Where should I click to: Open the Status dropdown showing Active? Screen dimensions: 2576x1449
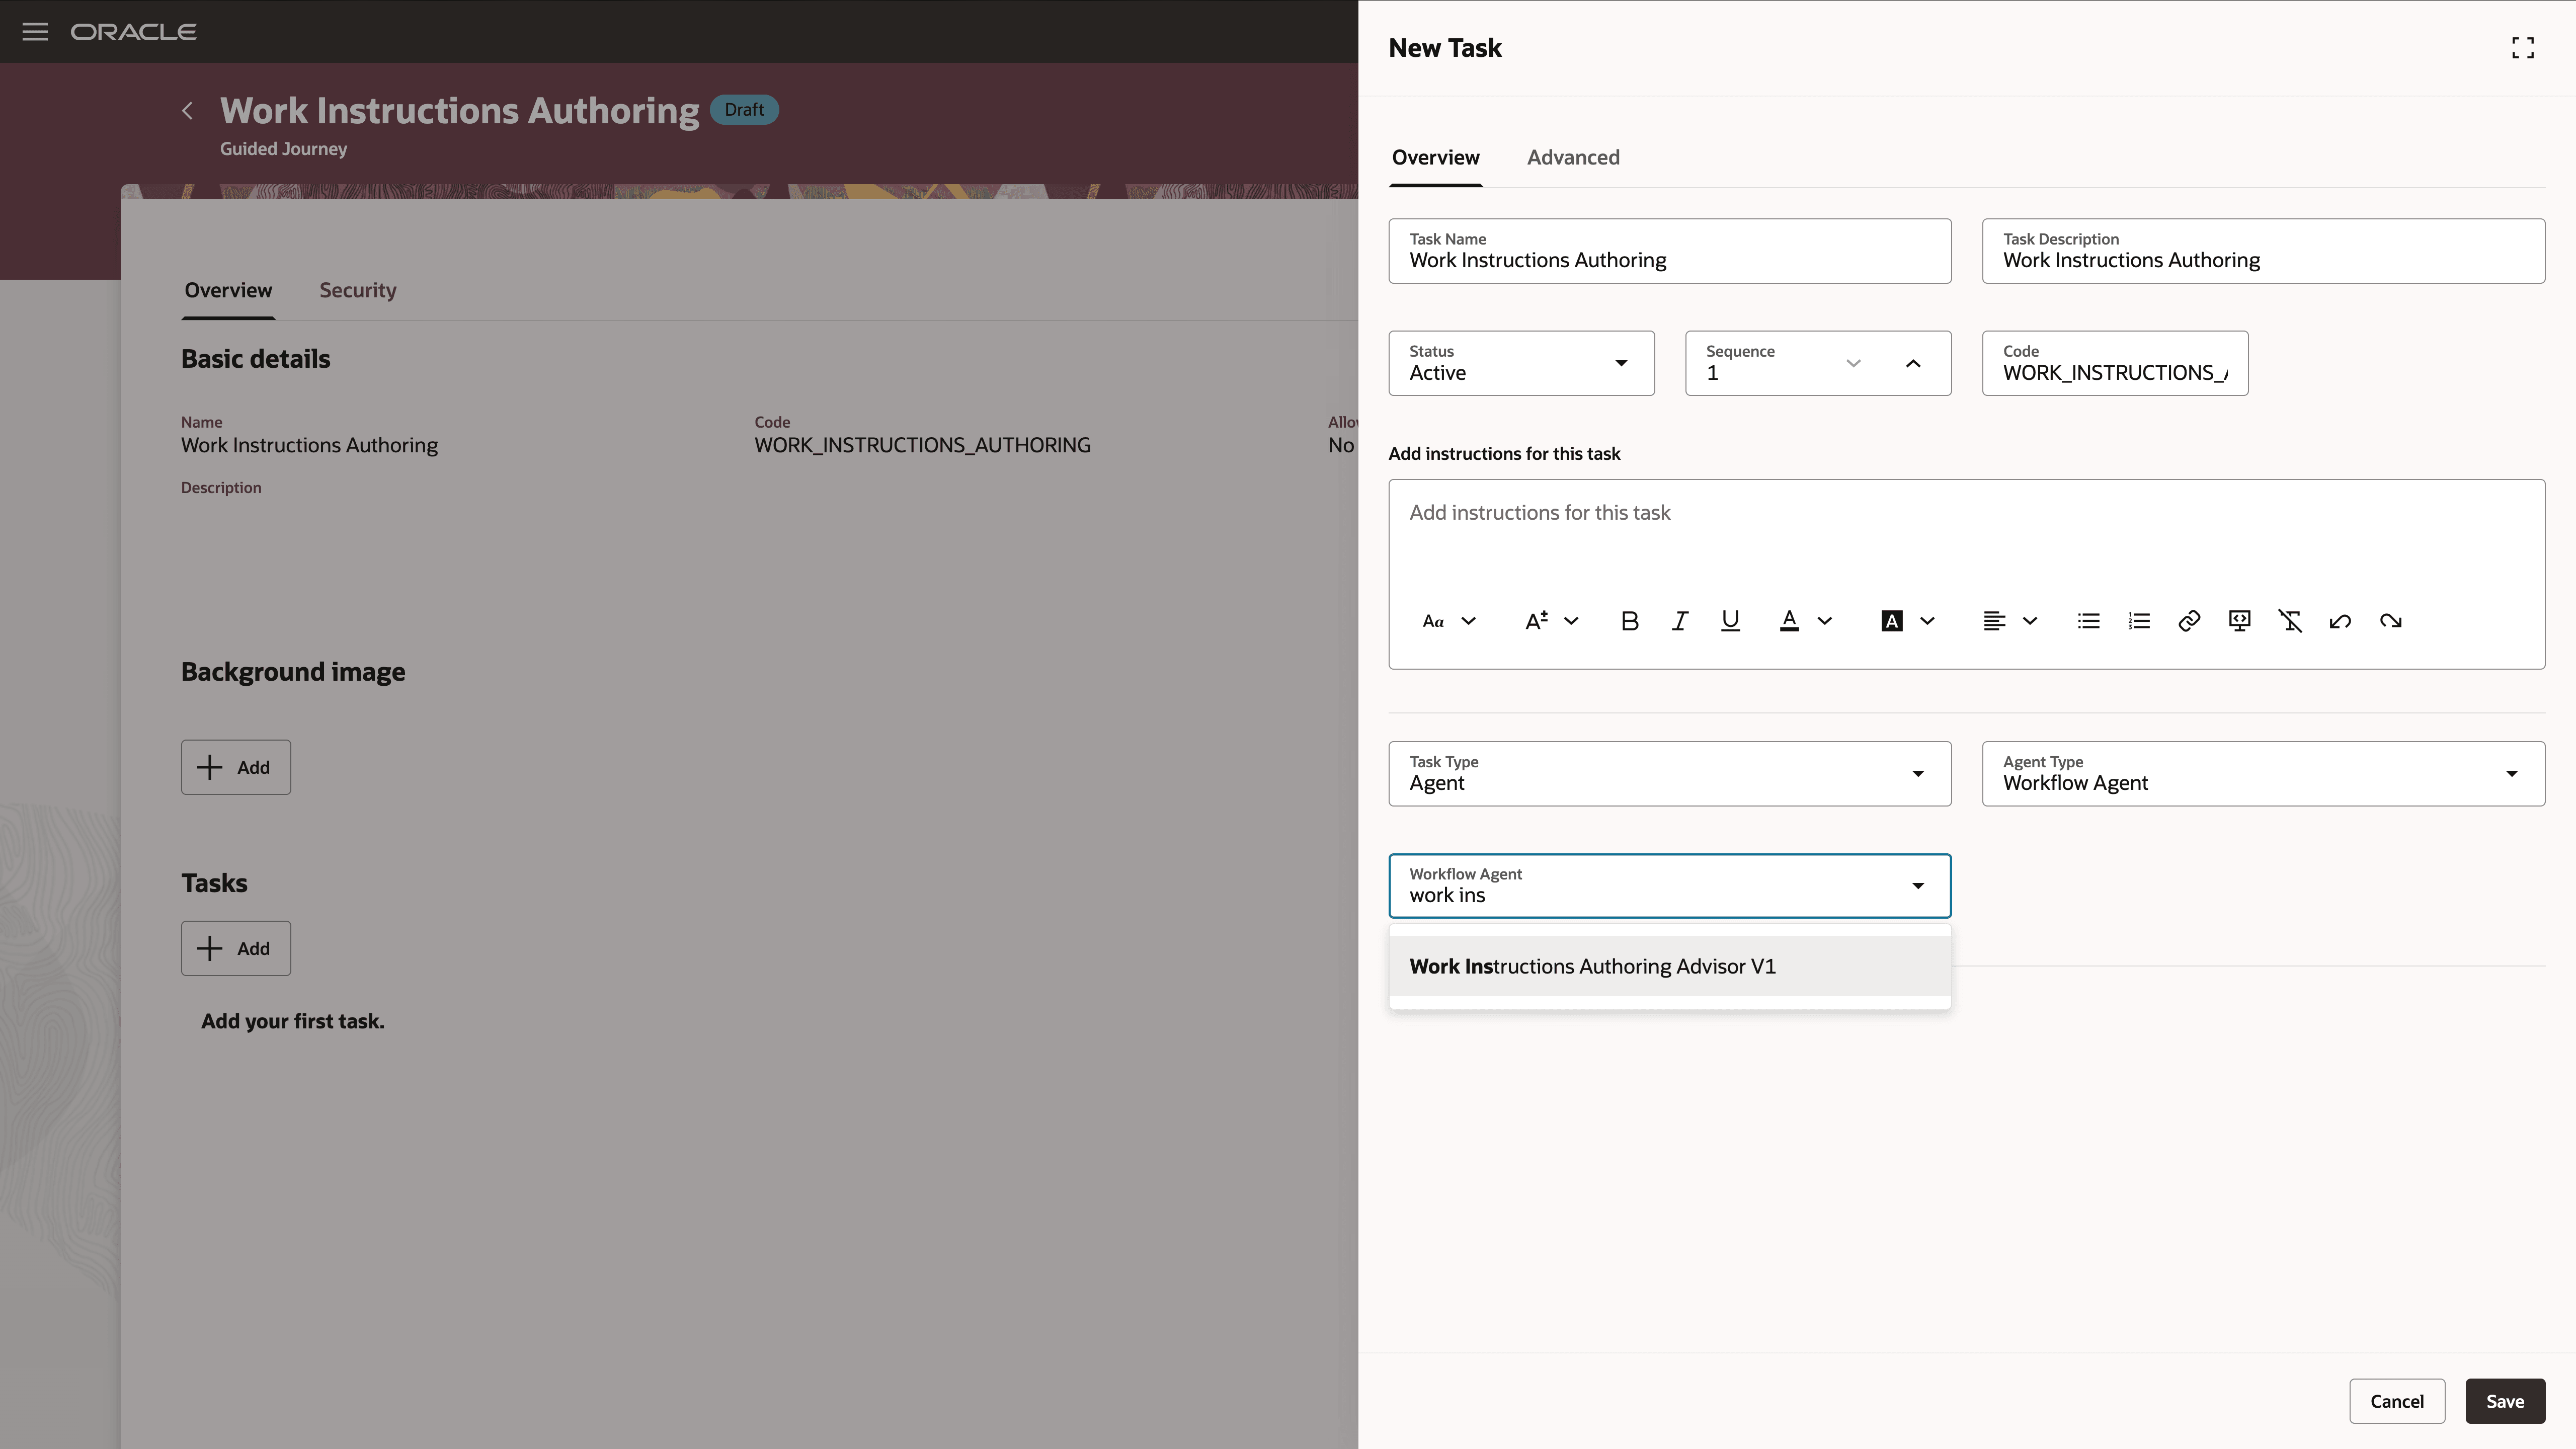click(x=1622, y=363)
